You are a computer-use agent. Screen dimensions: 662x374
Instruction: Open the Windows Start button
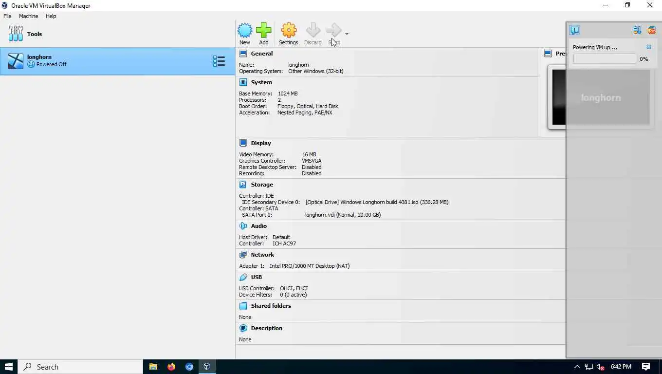(9, 367)
